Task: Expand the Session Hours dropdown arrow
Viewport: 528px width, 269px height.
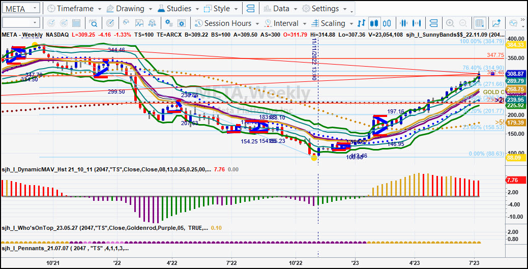Action: pyautogui.click(x=257, y=24)
